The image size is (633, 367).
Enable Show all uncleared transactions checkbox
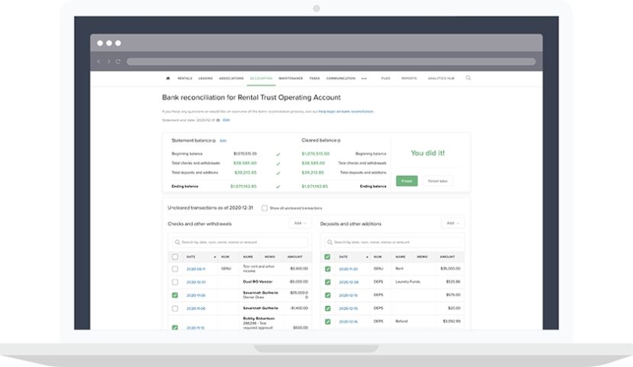coord(264,208)
